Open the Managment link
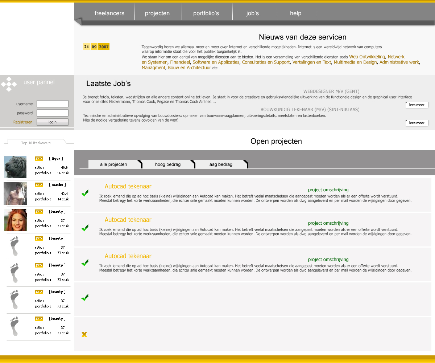The image size is (435, 363). [153, 68]
